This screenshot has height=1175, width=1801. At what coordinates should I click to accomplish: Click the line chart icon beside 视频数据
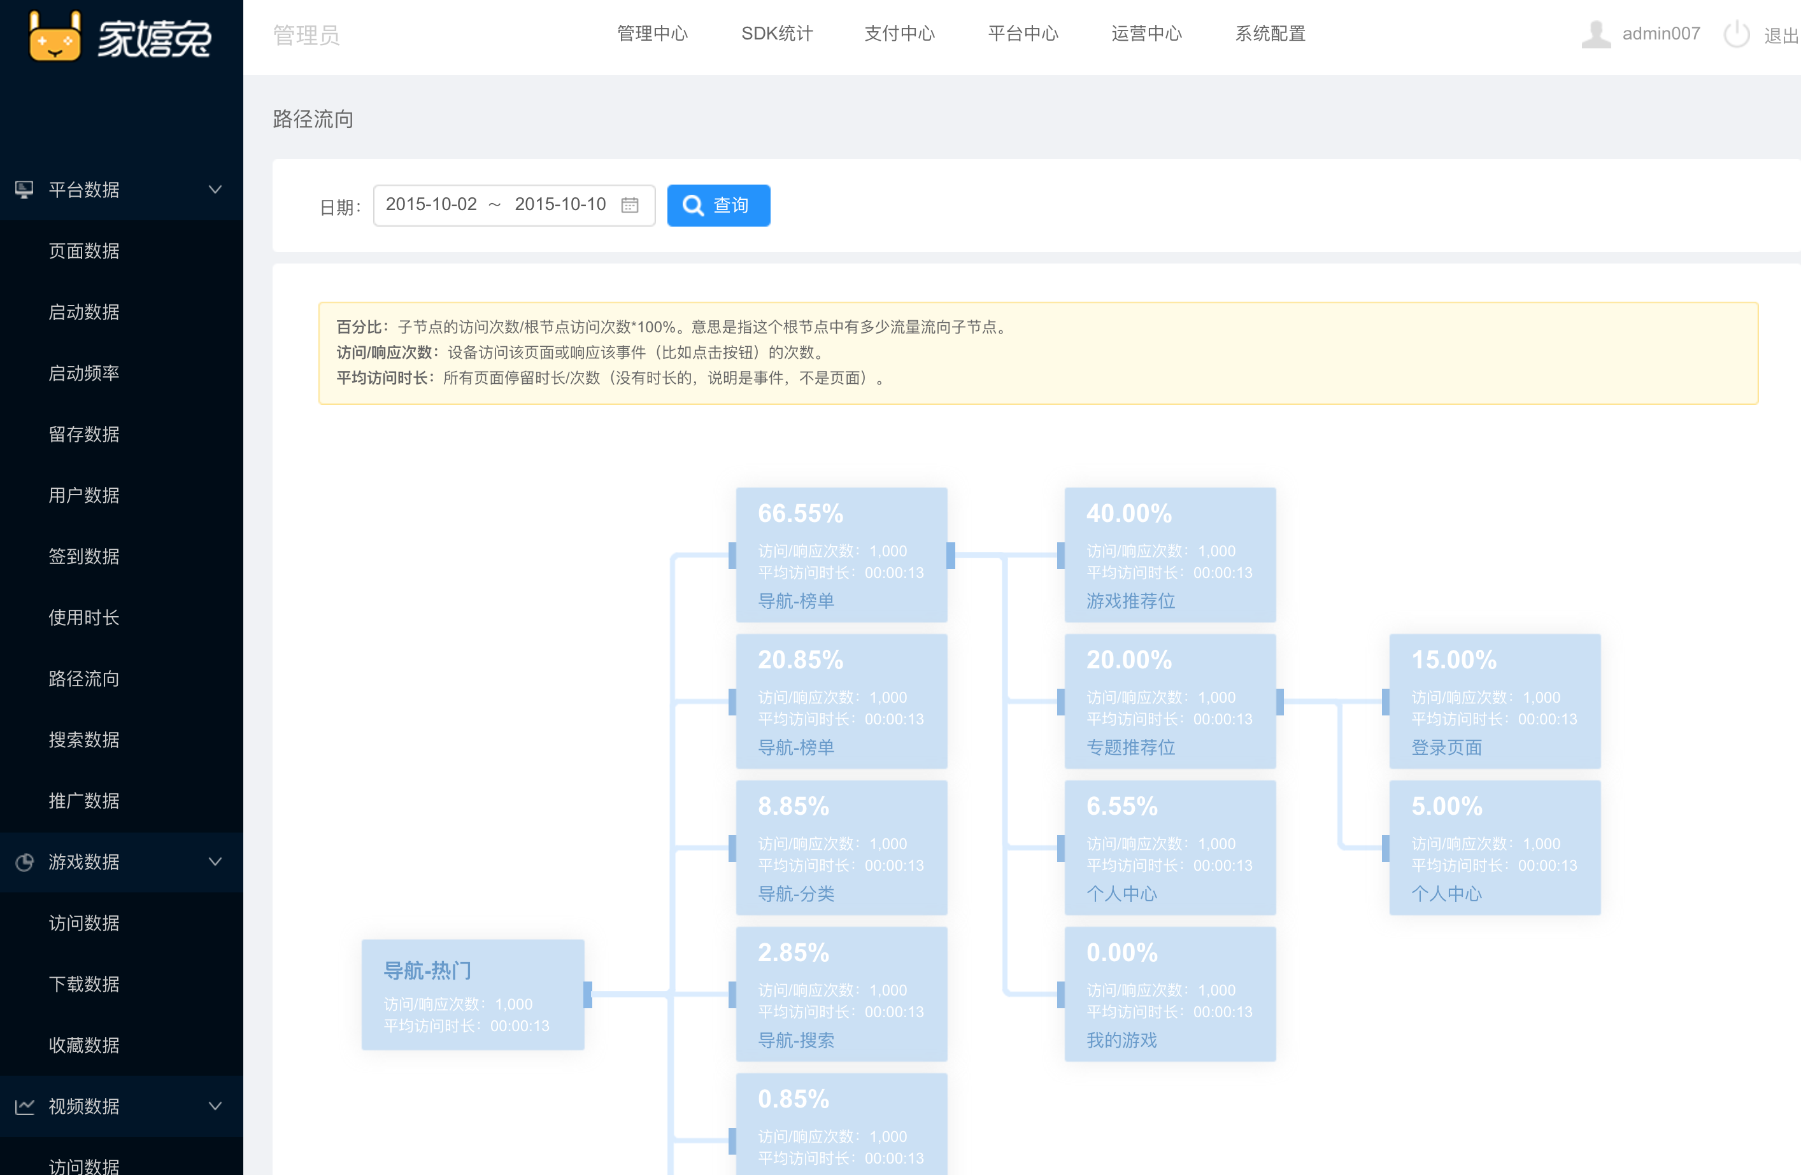tap(24, 1106)
